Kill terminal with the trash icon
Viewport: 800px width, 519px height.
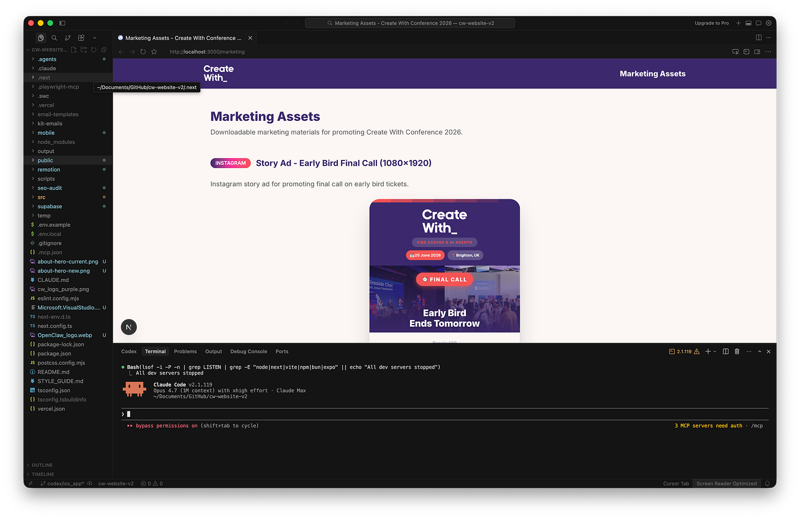pyautogui.click(x=737, y=351)
